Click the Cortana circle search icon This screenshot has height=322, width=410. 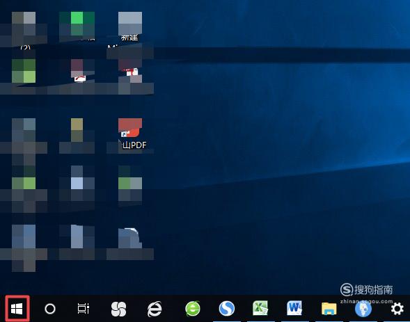(50, 309)
